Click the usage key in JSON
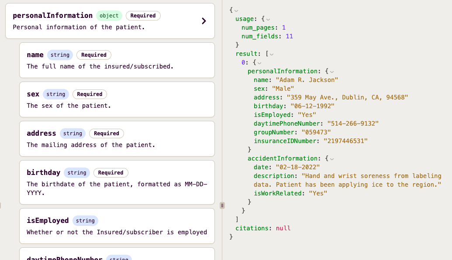 245,19
